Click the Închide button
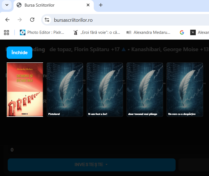Image resolution: width=209 pixels, height=176 pixels. click(x=19, y=53)
